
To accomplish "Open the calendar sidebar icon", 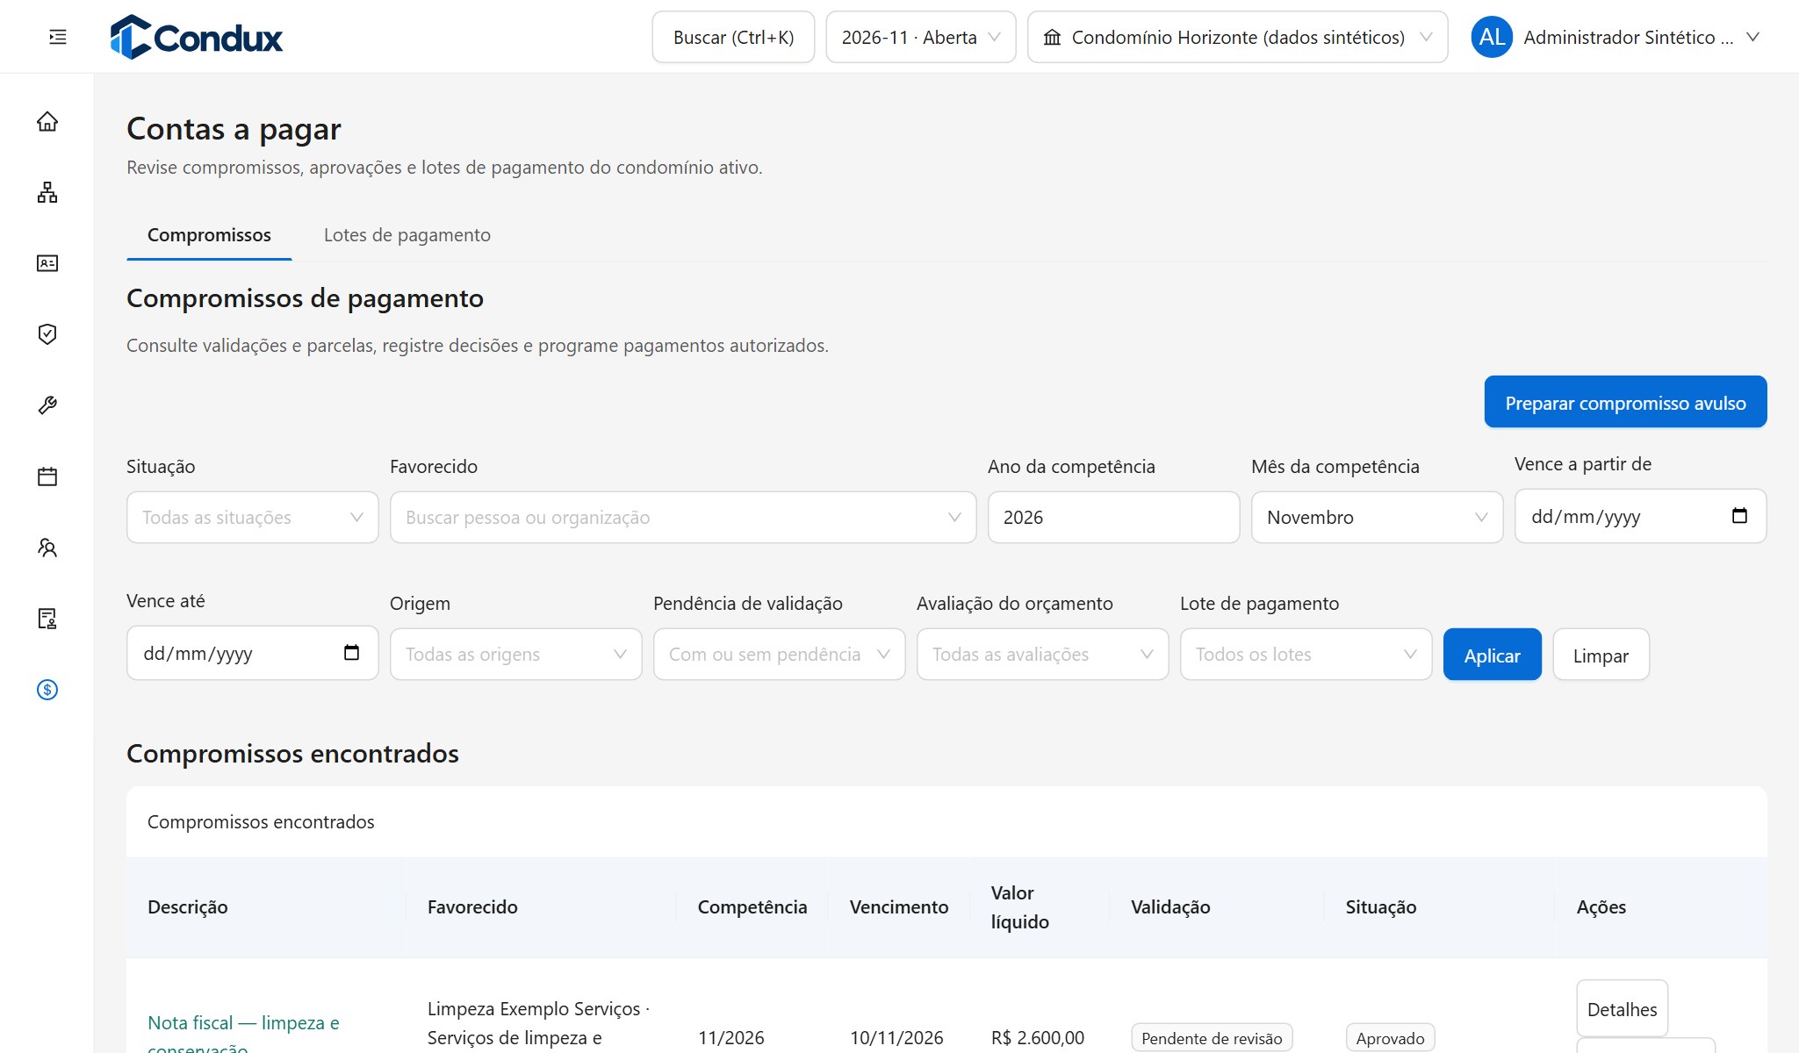I will (47, 476).
